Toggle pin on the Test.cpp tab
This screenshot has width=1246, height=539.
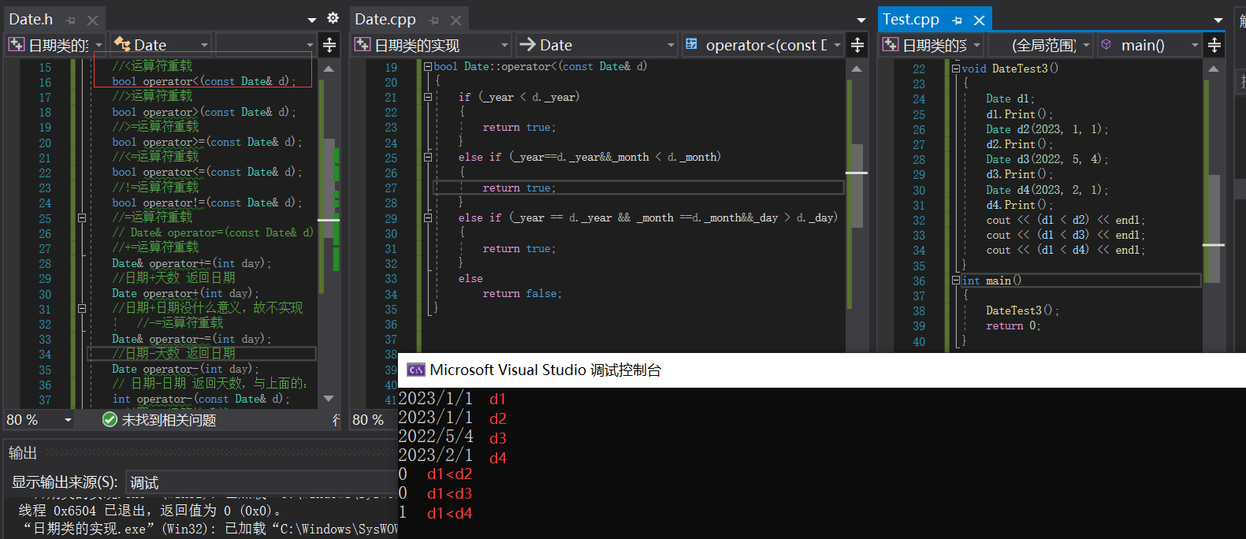click(957, 20)
